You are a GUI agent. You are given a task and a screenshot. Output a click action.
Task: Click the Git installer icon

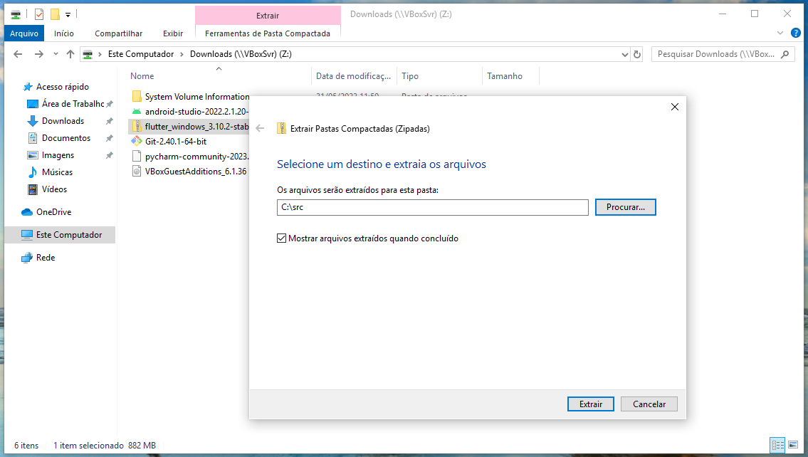pos(137,141)
